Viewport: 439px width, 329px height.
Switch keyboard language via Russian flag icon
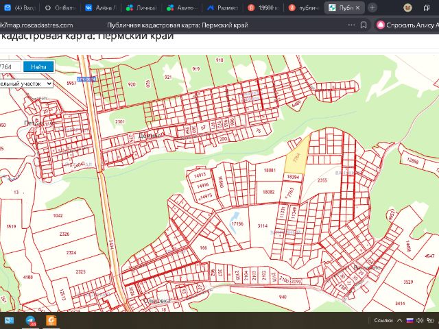pos(410,320)
